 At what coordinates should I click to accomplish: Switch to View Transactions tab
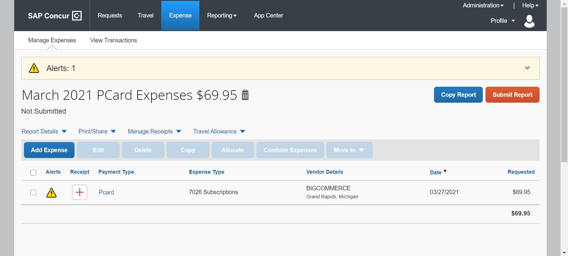pyautogui.click(x=114, y=40)
